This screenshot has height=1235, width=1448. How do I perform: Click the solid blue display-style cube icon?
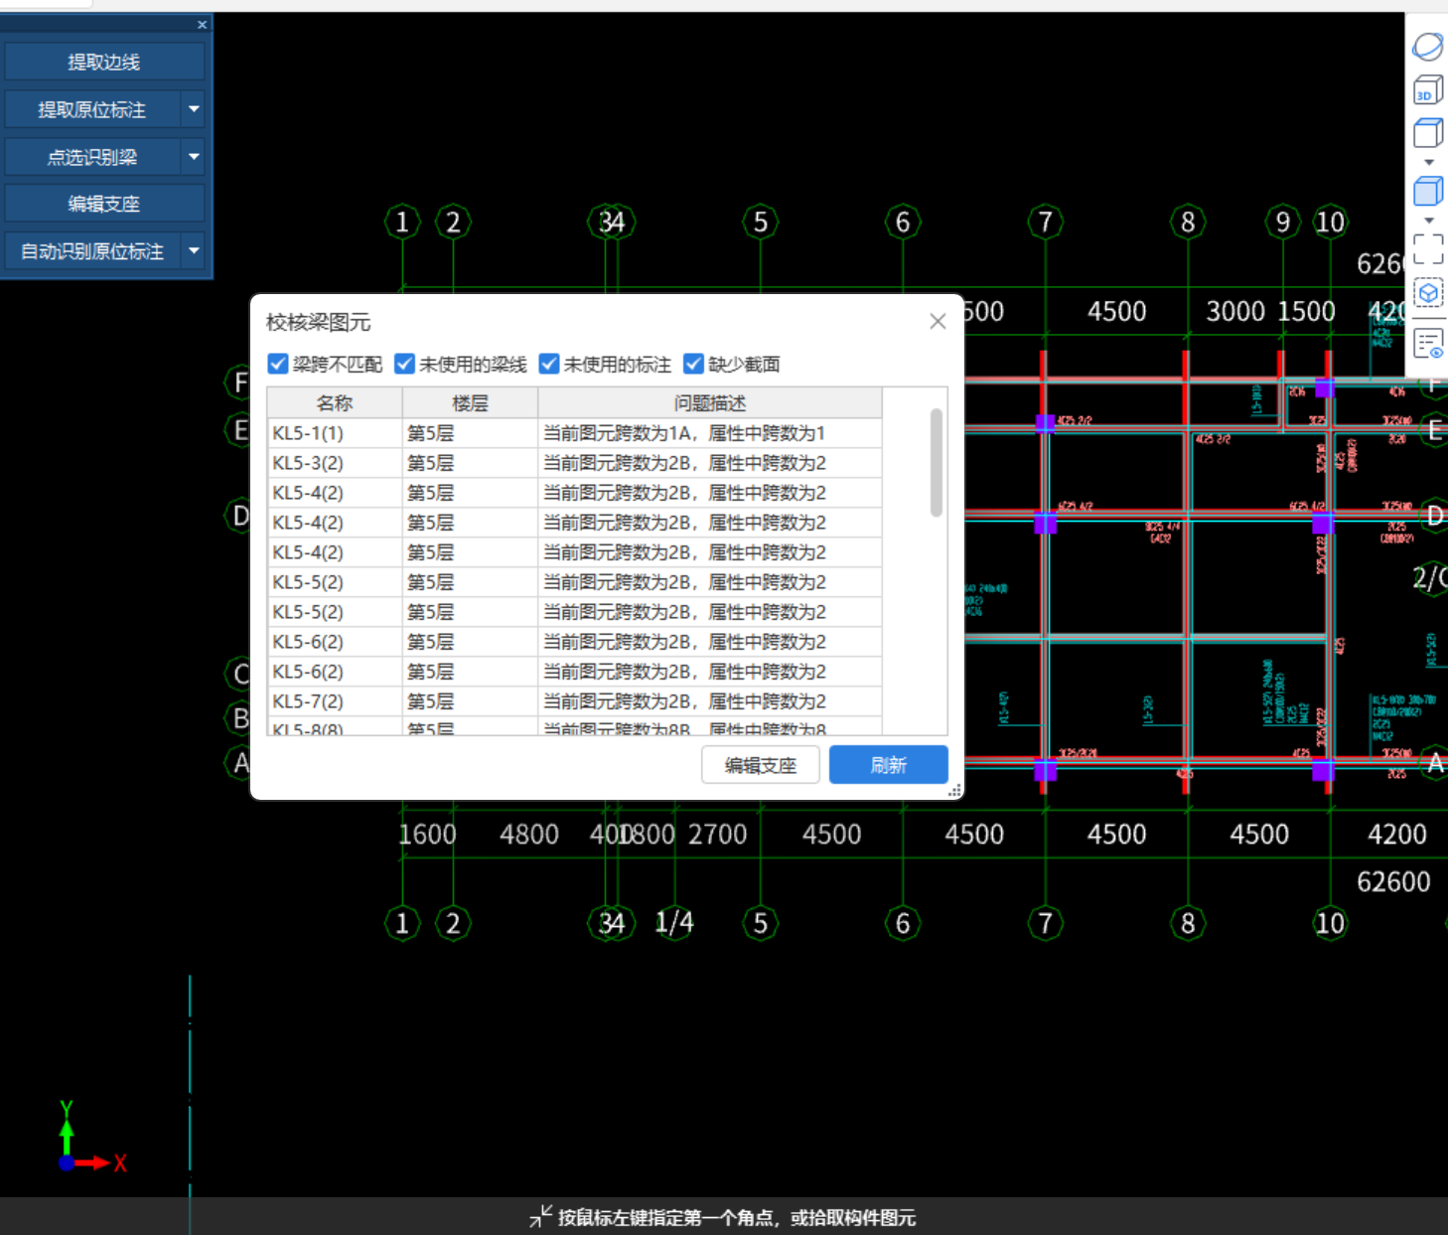[x=1427, y=191]
